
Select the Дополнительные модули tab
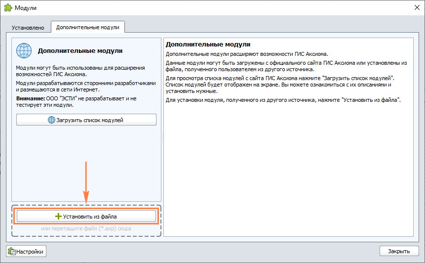(87, 28)
